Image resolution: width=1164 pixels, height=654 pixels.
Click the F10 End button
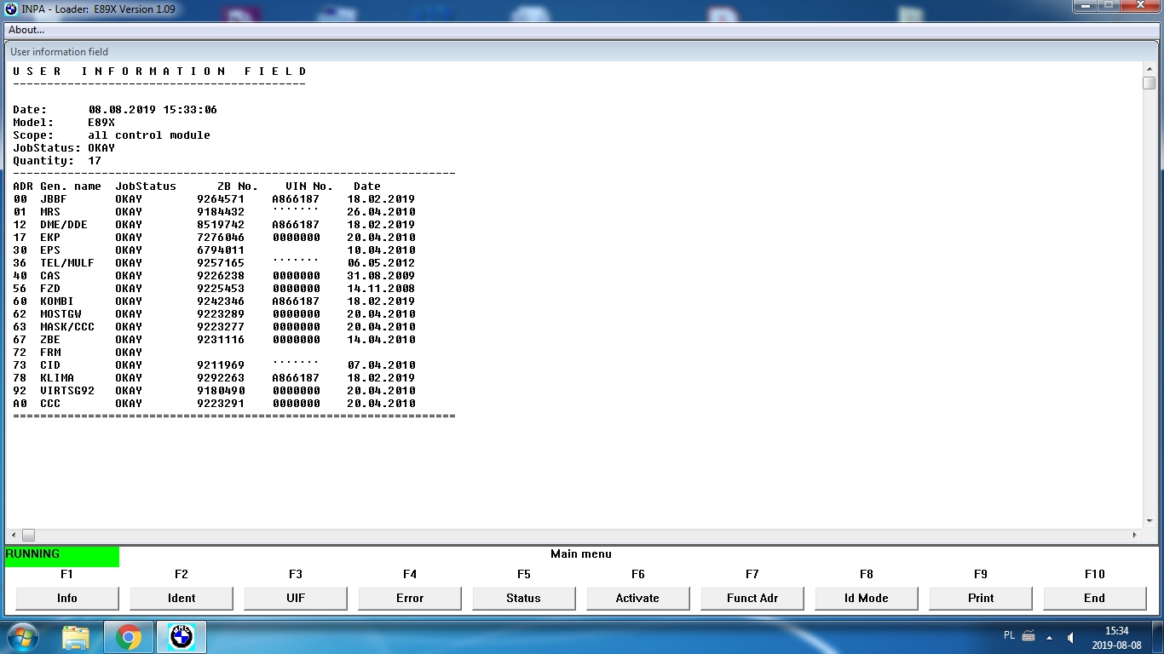[1095, 599]
